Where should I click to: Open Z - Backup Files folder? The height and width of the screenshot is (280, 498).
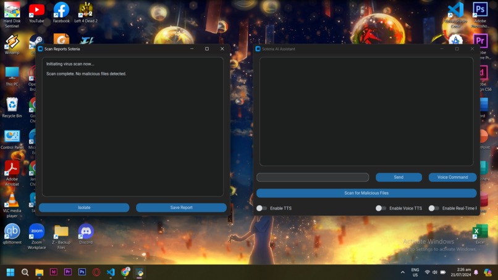click(61, 237)
